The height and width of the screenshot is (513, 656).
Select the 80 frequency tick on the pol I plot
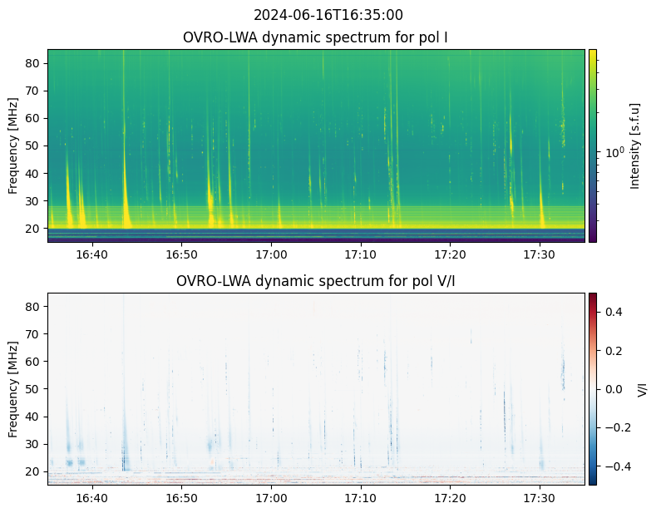tap(33, 63)
